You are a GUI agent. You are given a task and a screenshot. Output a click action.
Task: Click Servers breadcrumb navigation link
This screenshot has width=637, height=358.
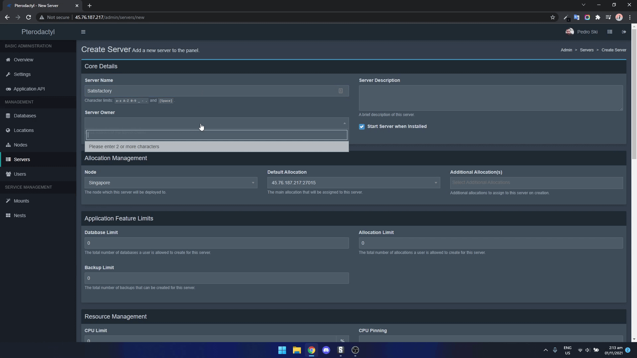pyautogui.click(x=586, y=50)
